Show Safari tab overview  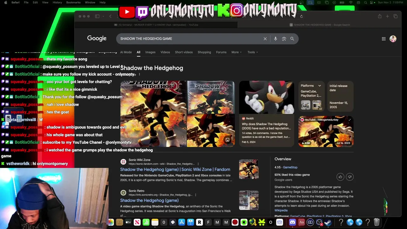[x=396, y=16]
